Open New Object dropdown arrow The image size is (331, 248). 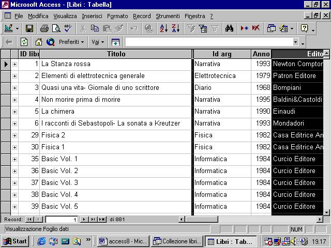click(292, 28)
